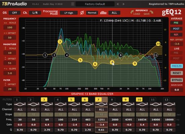Viewport: 185px width, 134px height.
Task: Click filter 3 gain value 6.4
Action: pyautogui.click(x=47, y=125)
